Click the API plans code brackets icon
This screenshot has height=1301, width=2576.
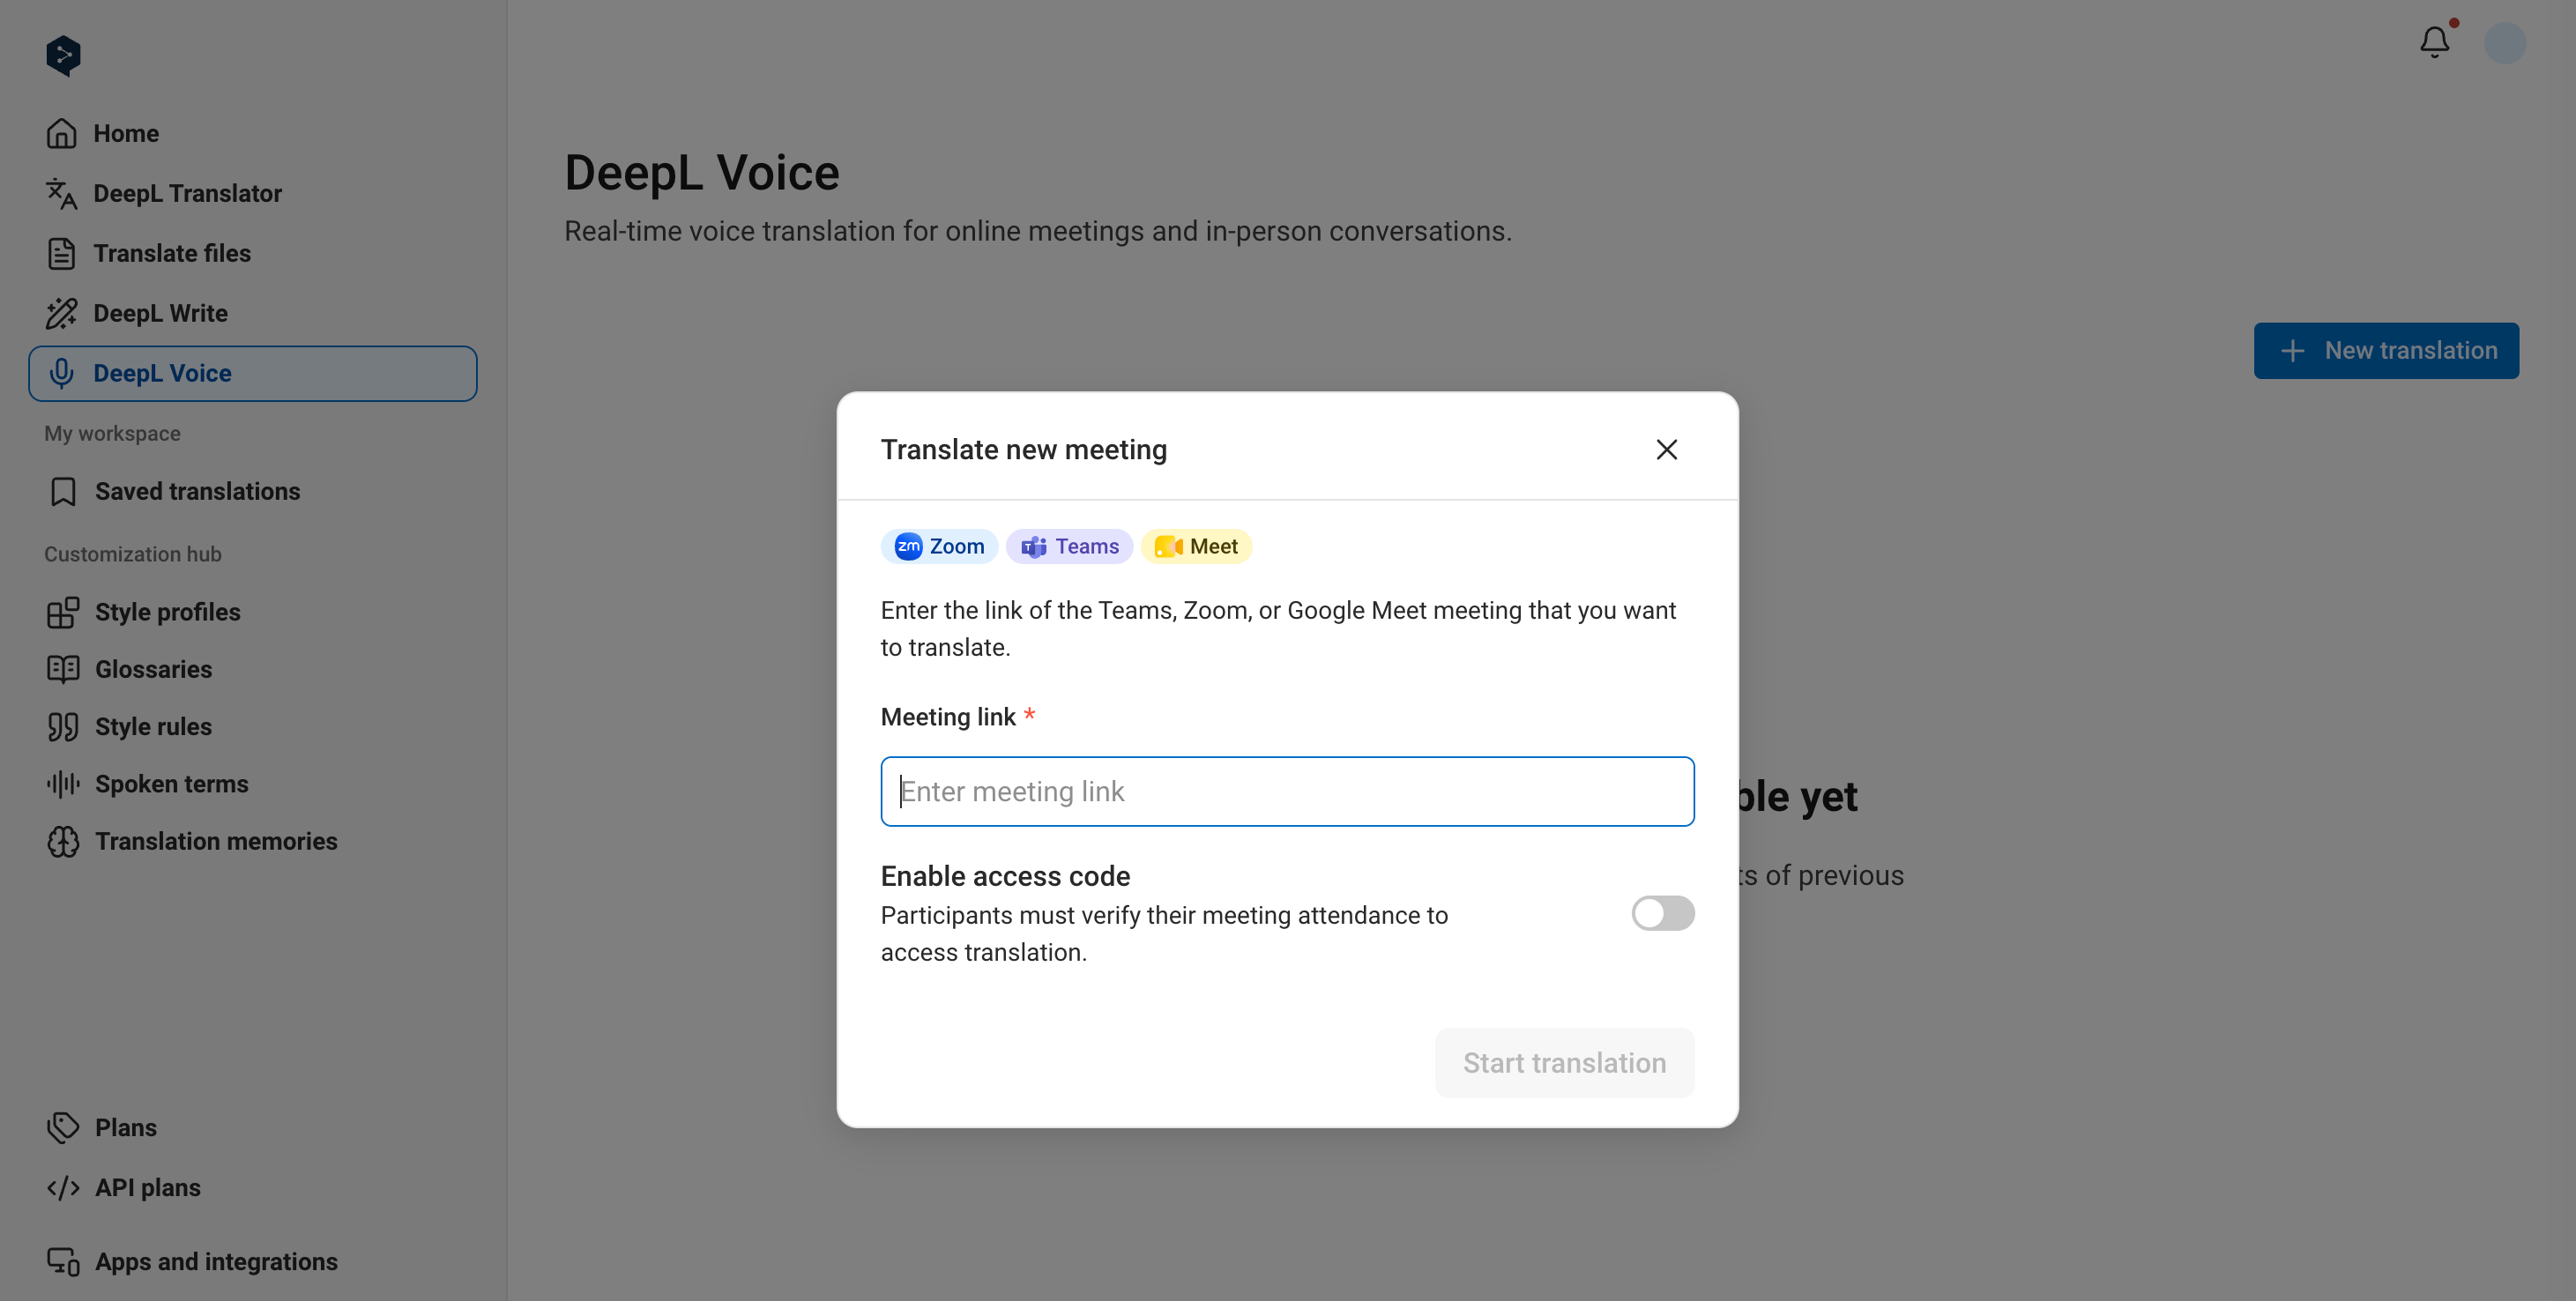point(63,1187)
